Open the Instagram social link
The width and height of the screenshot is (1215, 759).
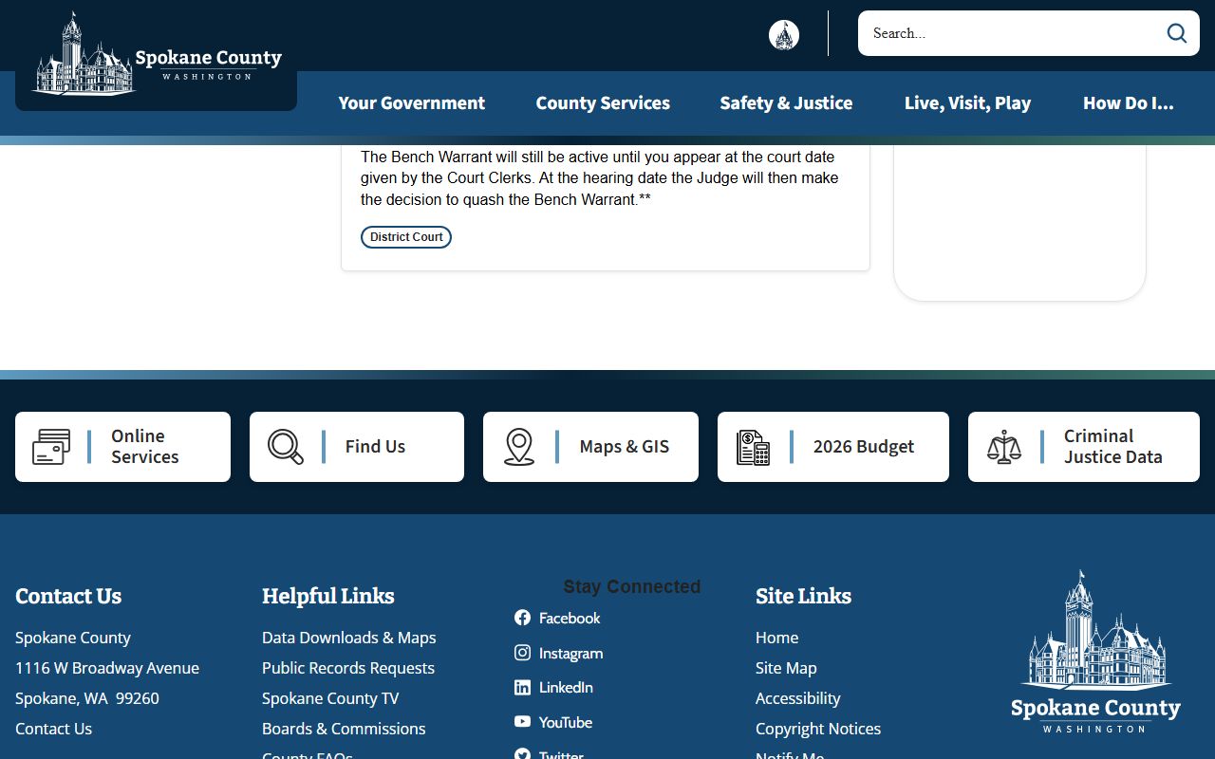click(558, 653)
